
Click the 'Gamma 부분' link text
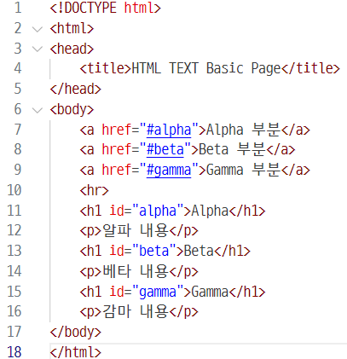243,171
